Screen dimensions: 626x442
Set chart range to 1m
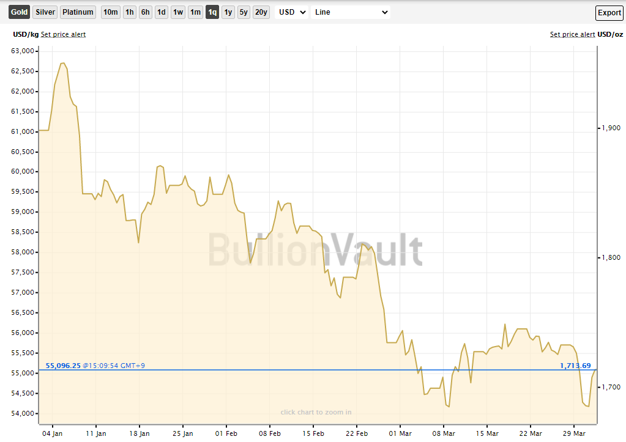click(x=195, y=12)
